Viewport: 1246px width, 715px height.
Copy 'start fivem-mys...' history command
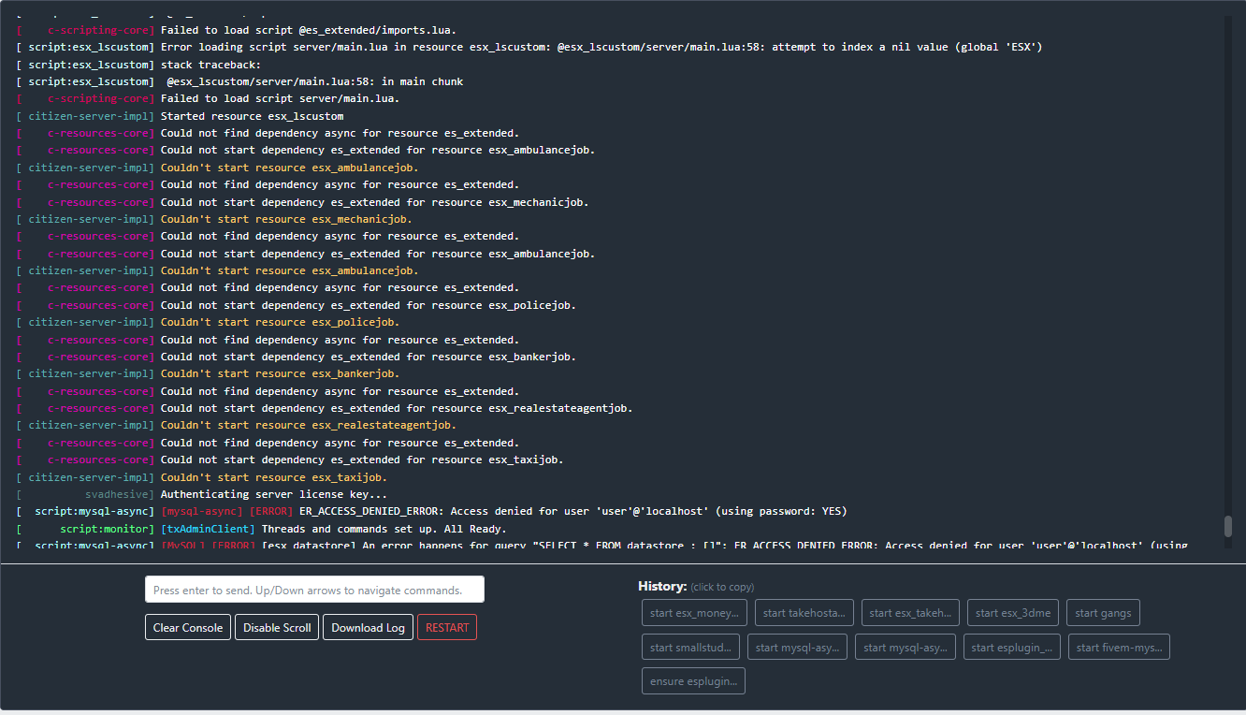1119,647
